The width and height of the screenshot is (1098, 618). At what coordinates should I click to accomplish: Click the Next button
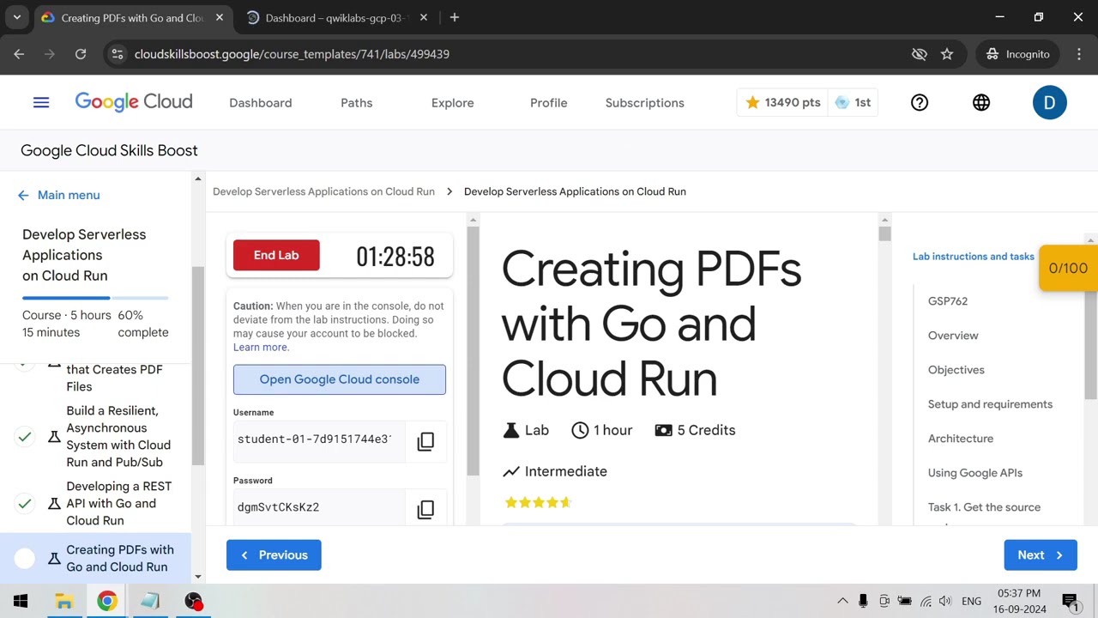pyautogui.click(x=1041, y=555)
